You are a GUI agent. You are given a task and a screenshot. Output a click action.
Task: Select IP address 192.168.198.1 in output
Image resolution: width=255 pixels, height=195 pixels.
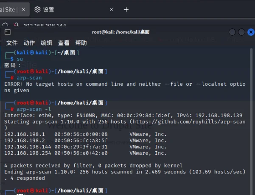pyautogui.click(x=25, y=134)
